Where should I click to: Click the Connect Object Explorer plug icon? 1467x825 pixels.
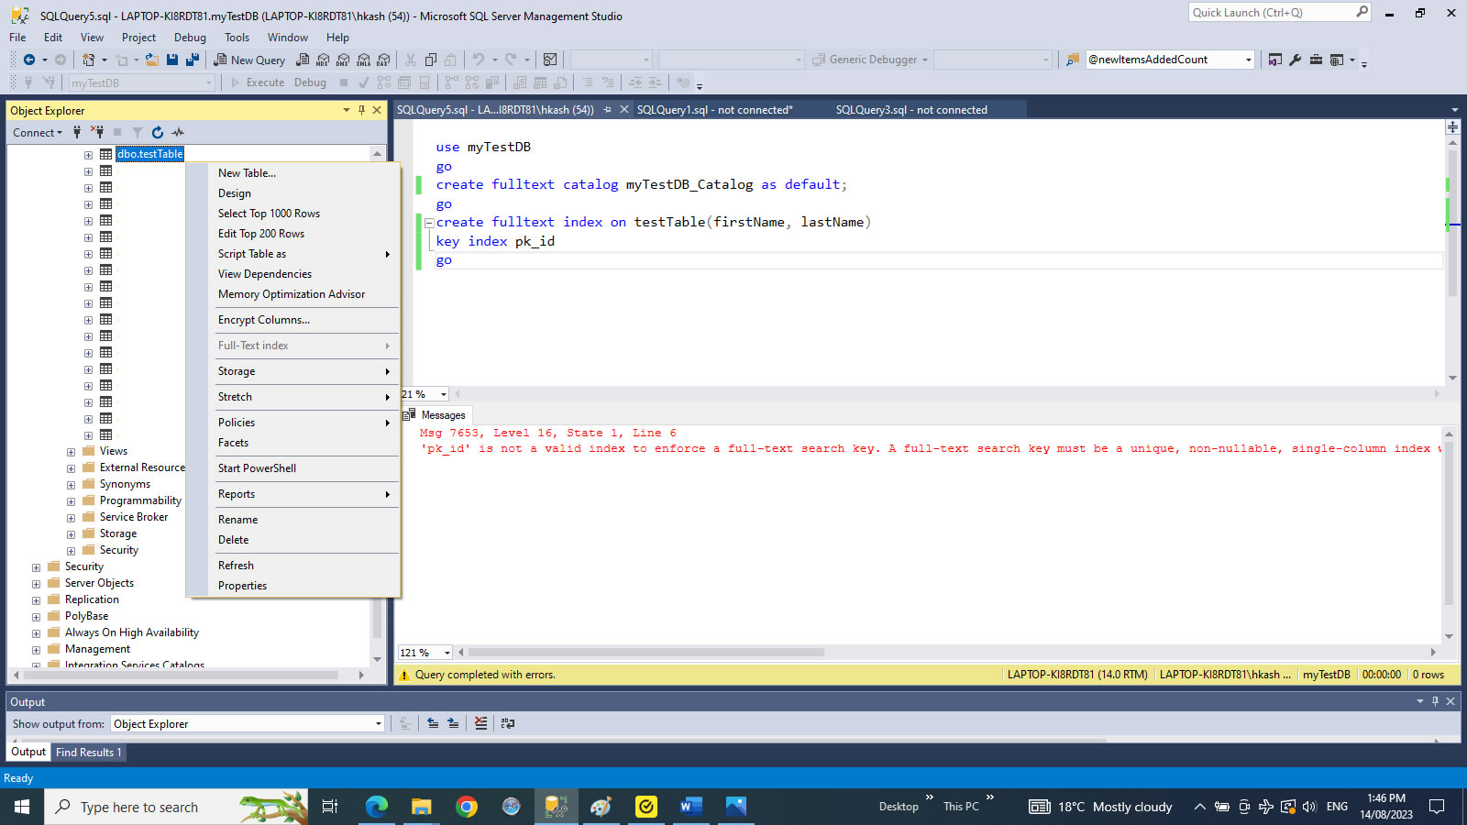(77, 132)
